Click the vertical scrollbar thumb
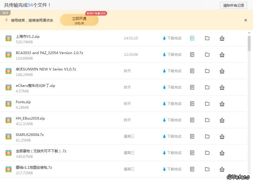 (x=249, y=43)
